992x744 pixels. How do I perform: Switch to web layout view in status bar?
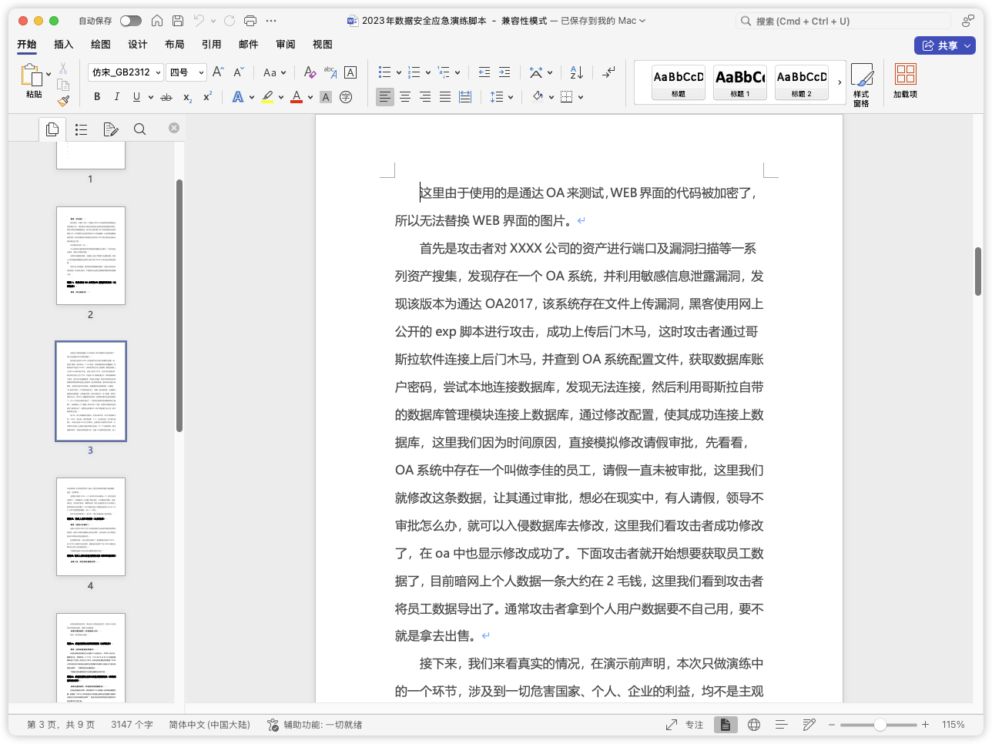coord(753,724)
